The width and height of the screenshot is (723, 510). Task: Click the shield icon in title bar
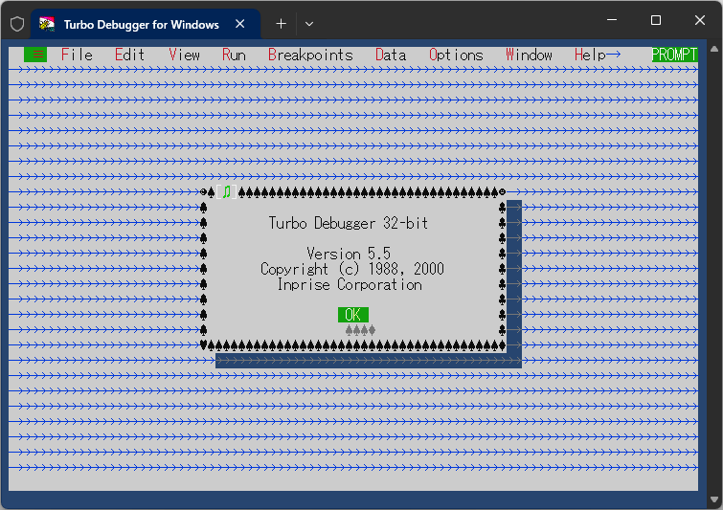[17, 24]
